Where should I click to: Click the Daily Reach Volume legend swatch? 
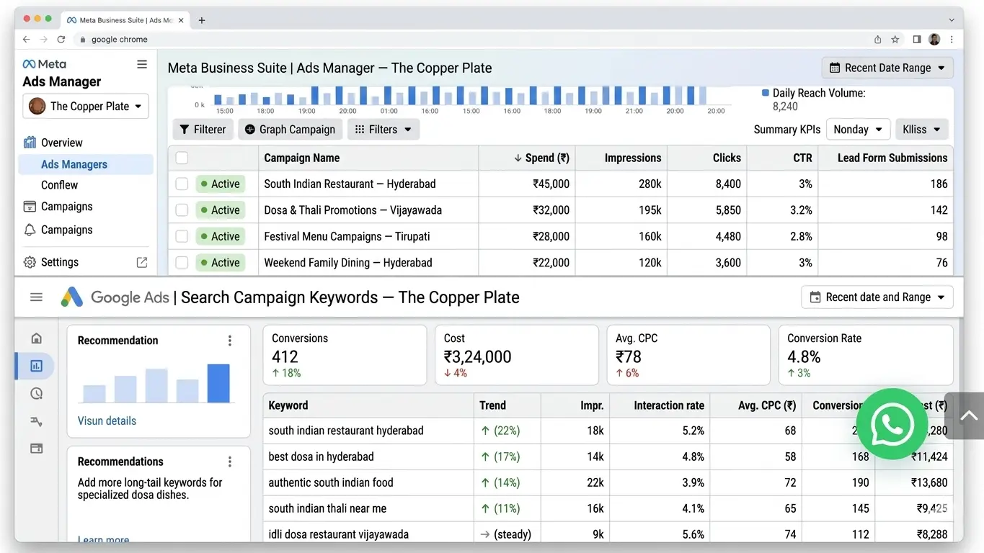click(x=766, y=93)
